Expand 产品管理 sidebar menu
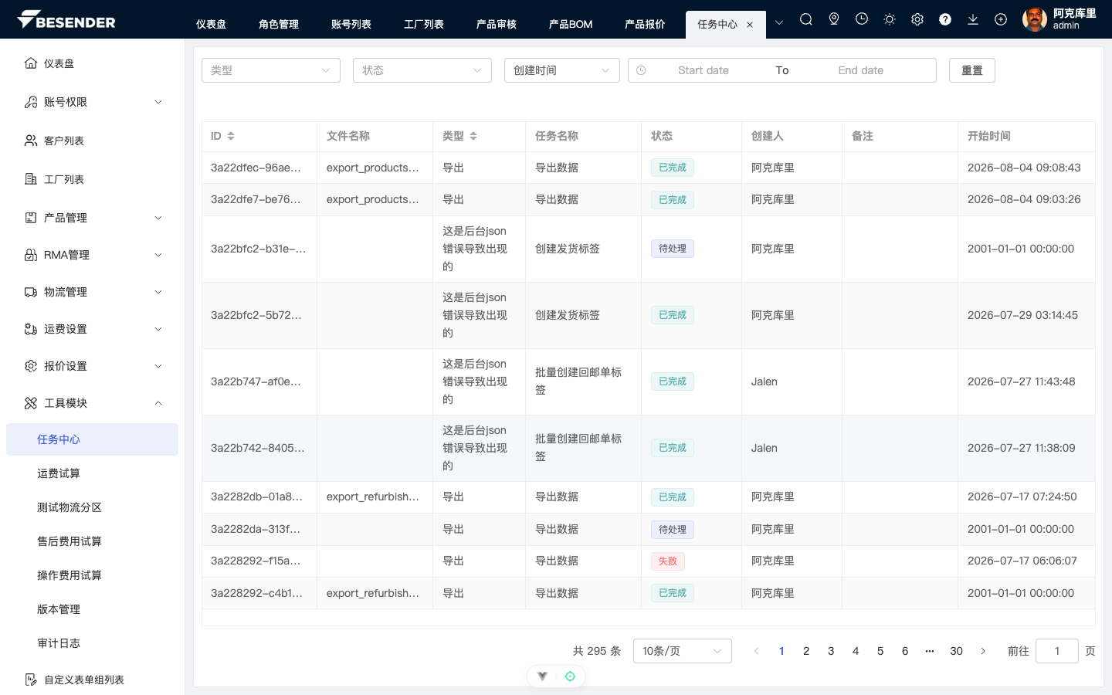The width and height of the screenshot is (1112, 695). 93,218
